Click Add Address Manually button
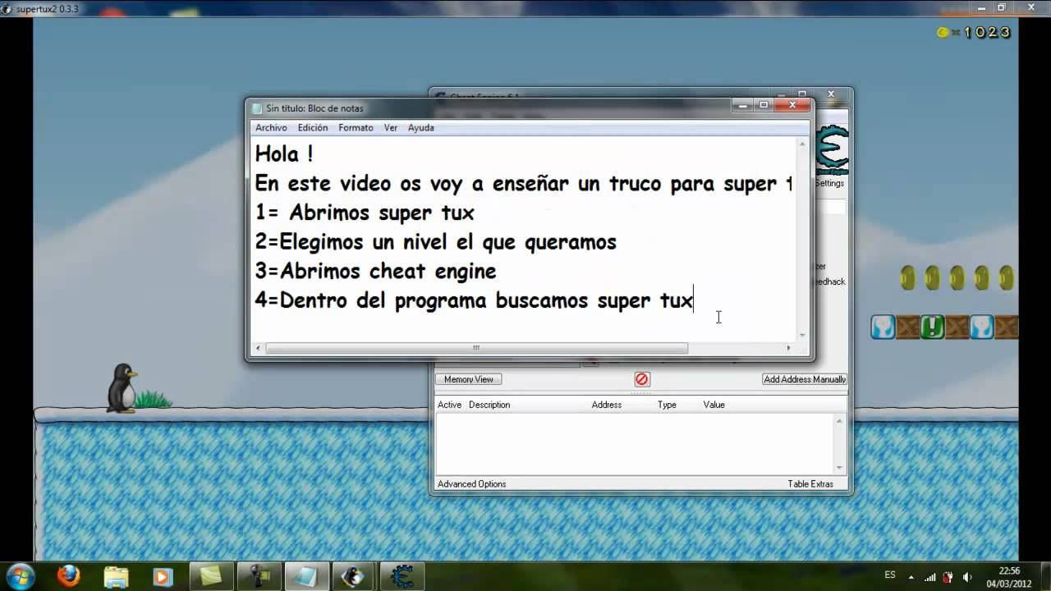The width and height of the screenshot is (1051, 591). click(805, 379)
